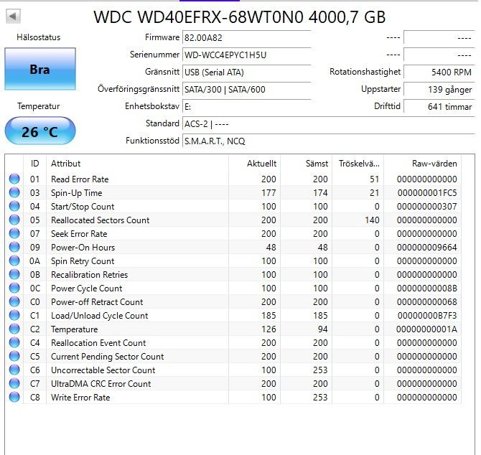481x455 pixels.
Task: Click the Uppstarter field 139 gånger
Action: point(439,89)
